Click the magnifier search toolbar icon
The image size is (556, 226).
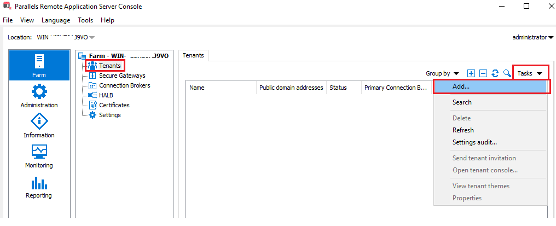[x=507, y=73]
